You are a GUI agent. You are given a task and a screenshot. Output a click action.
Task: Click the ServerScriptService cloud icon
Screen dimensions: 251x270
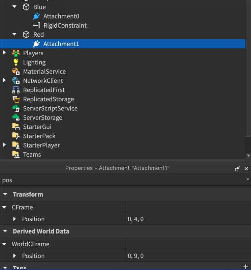(x=16, y=108)
